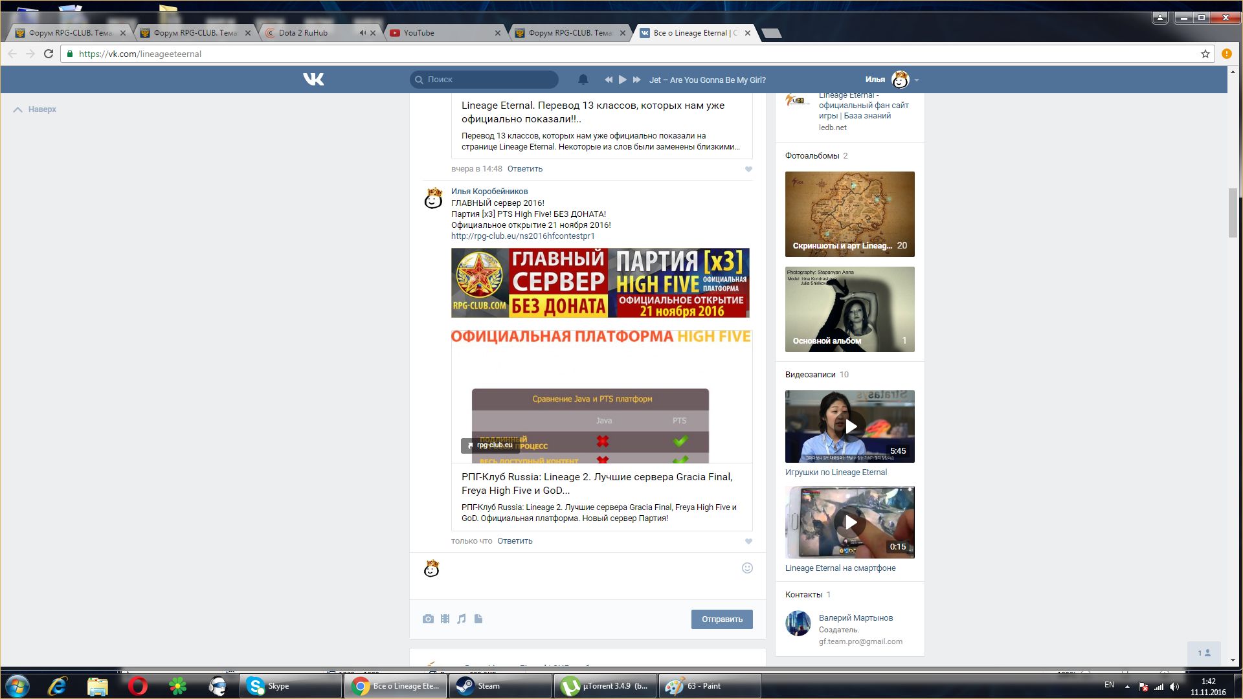1243x699 pixels.
Task: Bookmark page with star icon
Action: 1205,54
